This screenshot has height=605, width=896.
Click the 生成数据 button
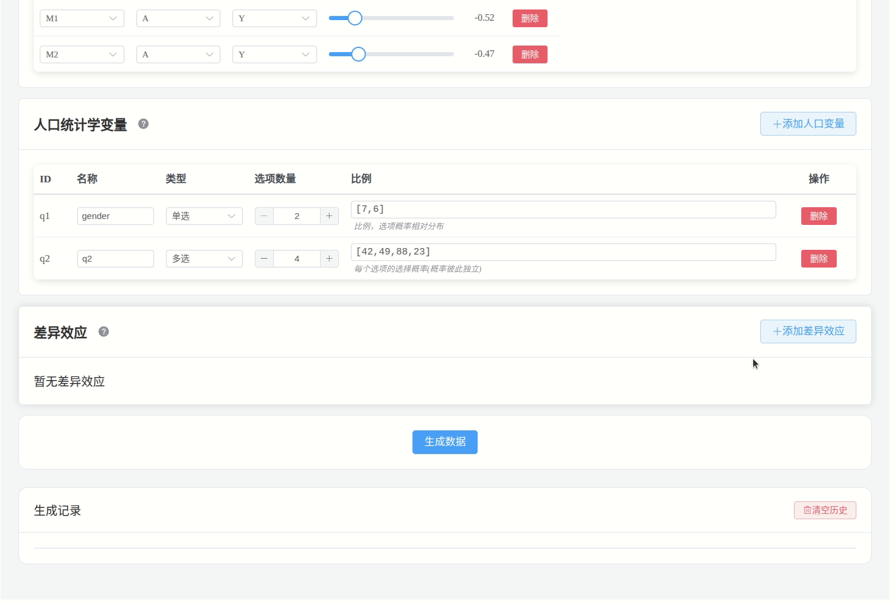pos(445,442)
